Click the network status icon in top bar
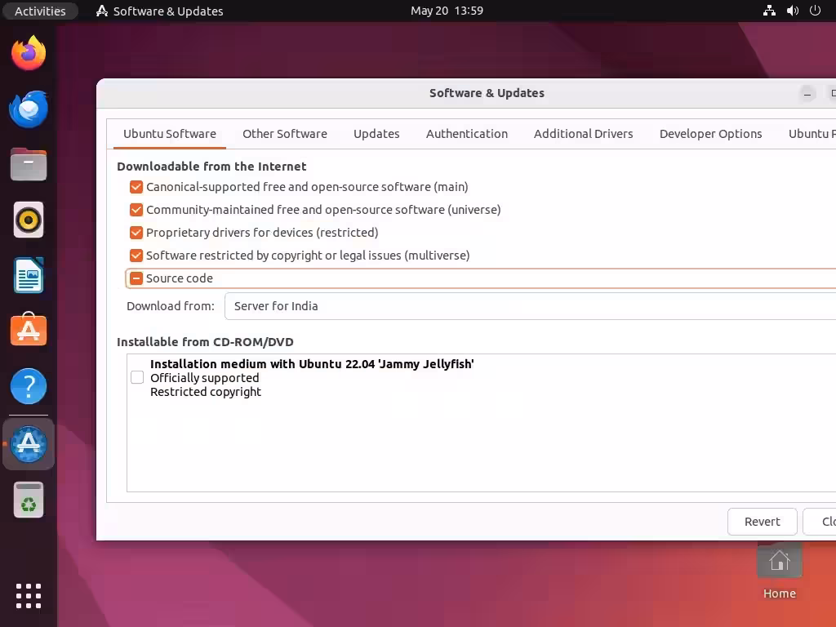Image resolution: width=836 pixels, height=627 pixels. point(769,11)
